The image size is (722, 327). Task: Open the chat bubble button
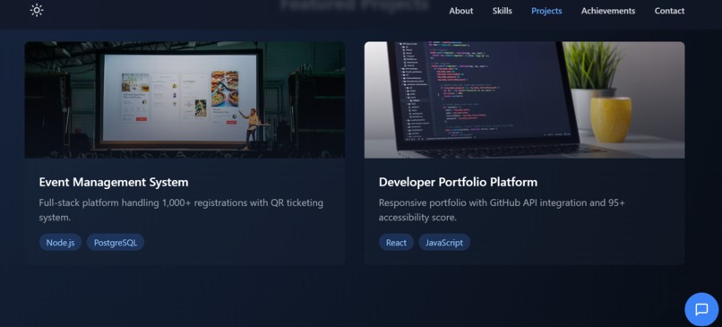click(x=701, y=309)
